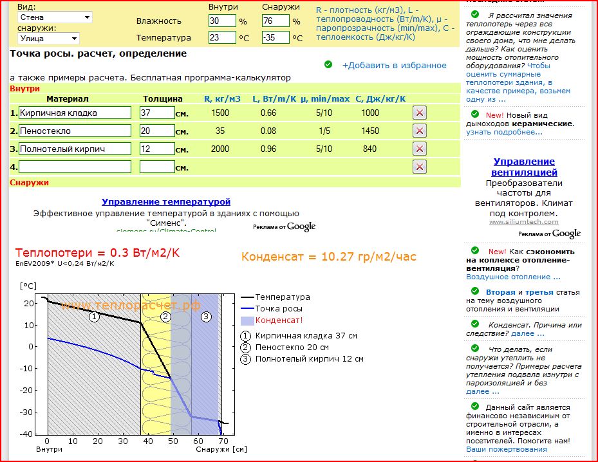Open the Воздушное отопление ... link
This screenshot has height=462, width=598.
[513, 277]
